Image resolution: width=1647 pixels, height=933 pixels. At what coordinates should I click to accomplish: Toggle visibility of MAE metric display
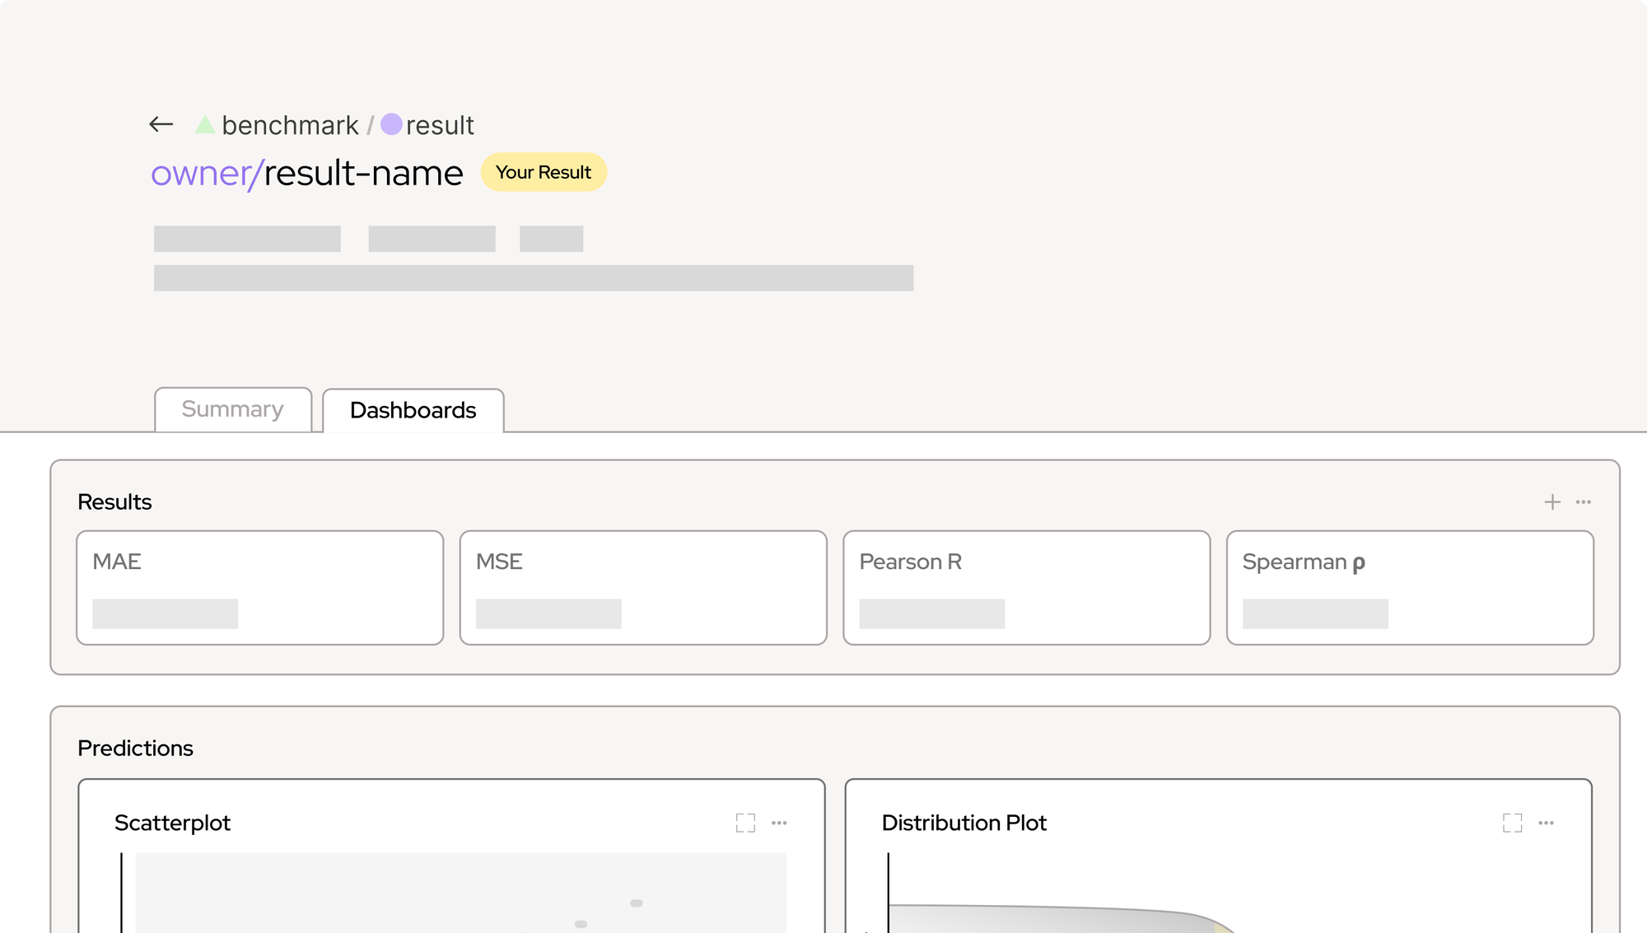[118, 562]
